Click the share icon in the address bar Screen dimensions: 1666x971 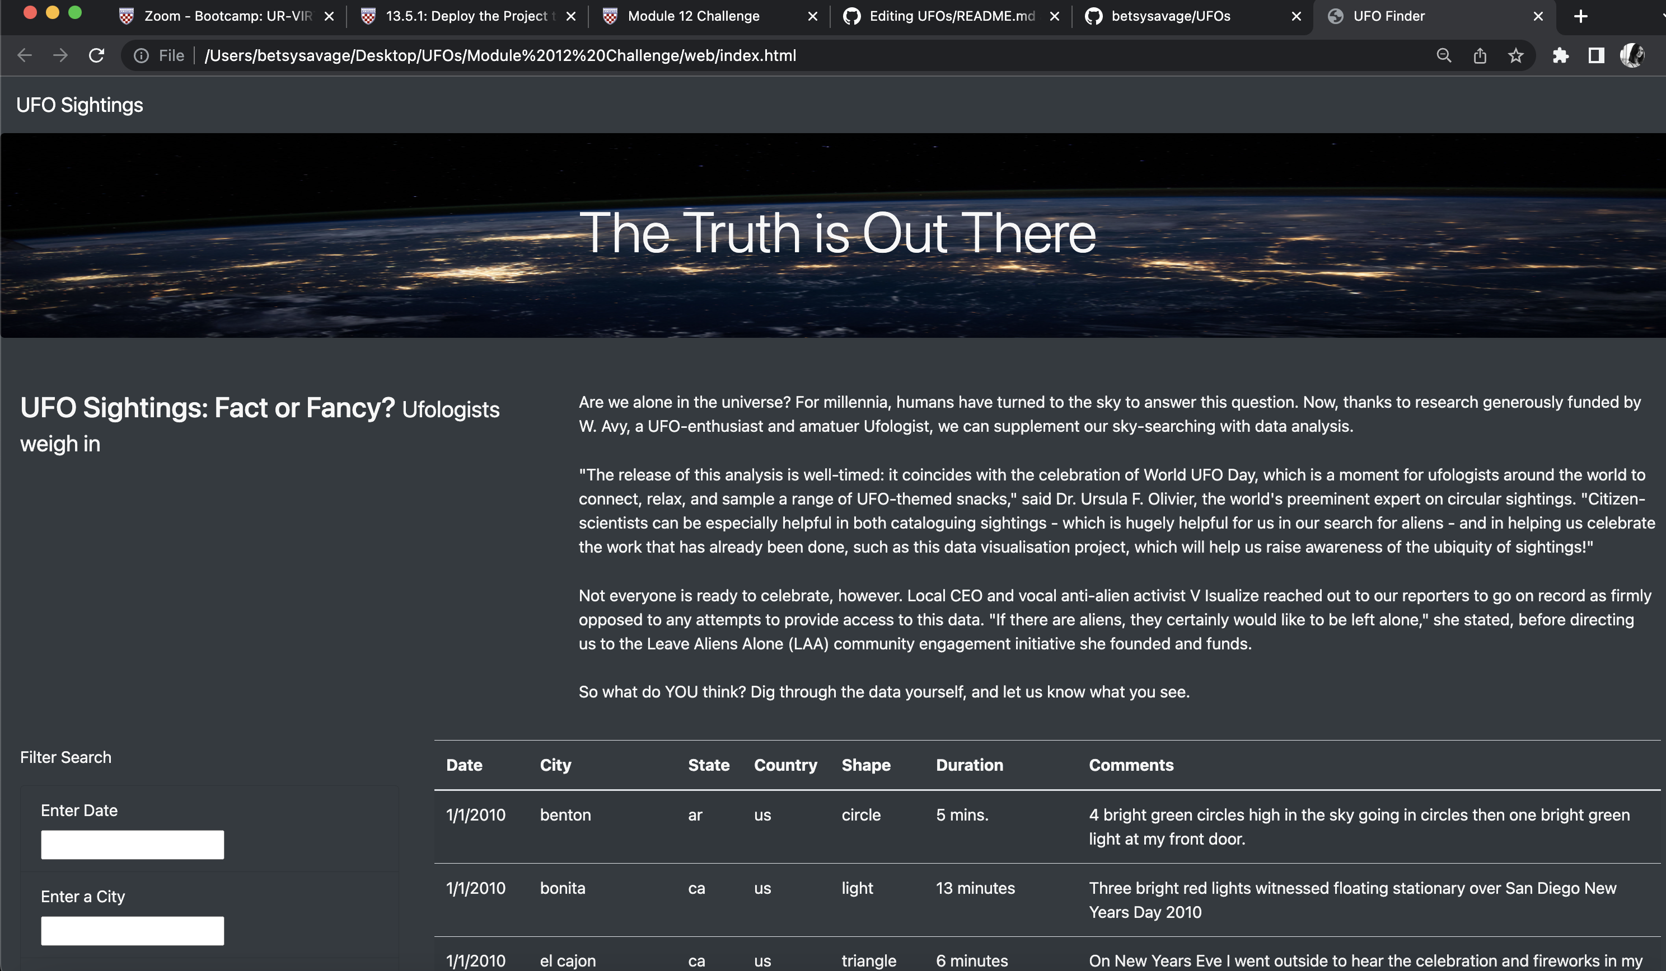(1480, 55)
